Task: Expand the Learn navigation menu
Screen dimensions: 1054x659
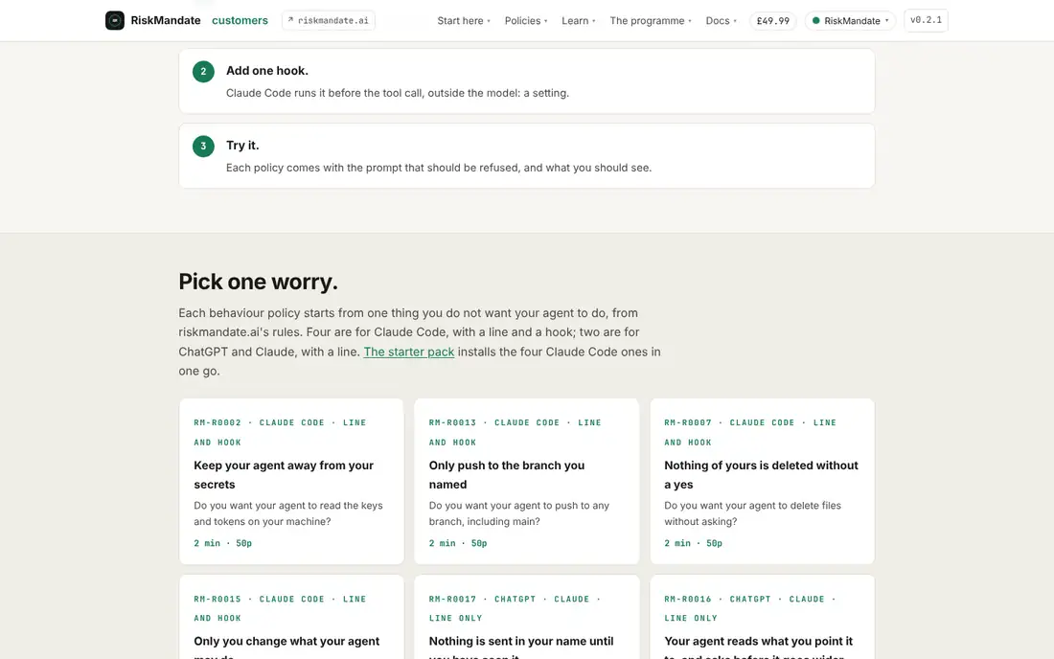Action: click(579, 21)
